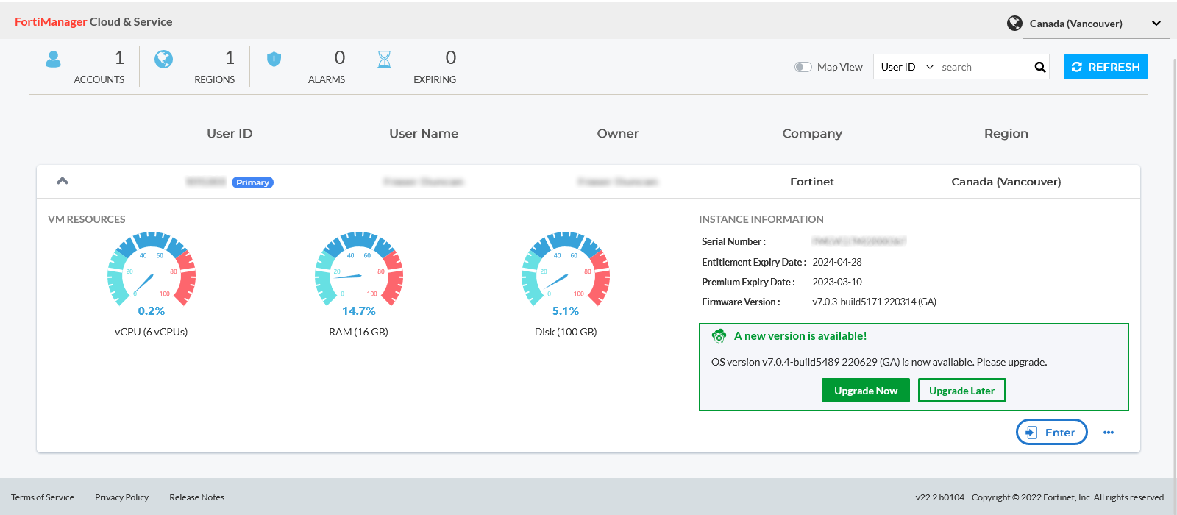The width and height of the screenshot is (1177, 515).
Task: Enter the FortiManager instance
Action: (x=1051, y=433)
